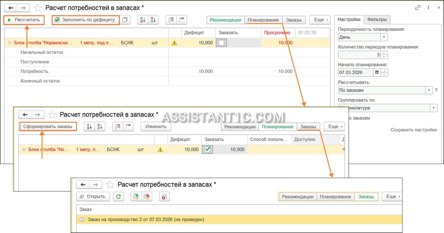
Task: Click the Заполнить по дефициту button
Action: (85, 20)
